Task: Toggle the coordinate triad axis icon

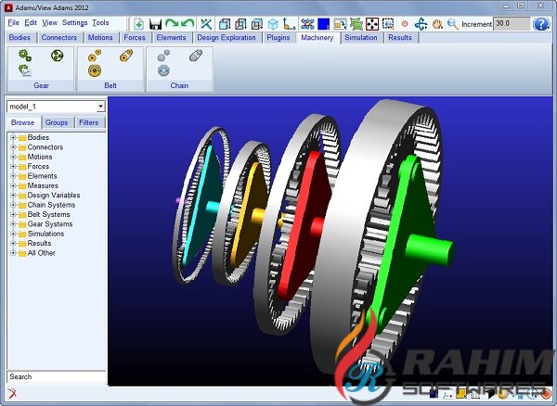Action: coord(289,24)
